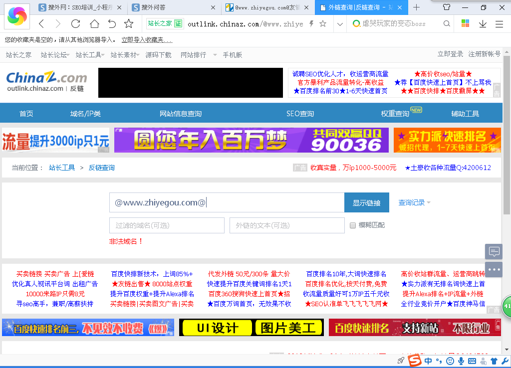This screenshot has width=511, height=368.
Task: Click the browser back arrow
Action: (x=41, y=24)
